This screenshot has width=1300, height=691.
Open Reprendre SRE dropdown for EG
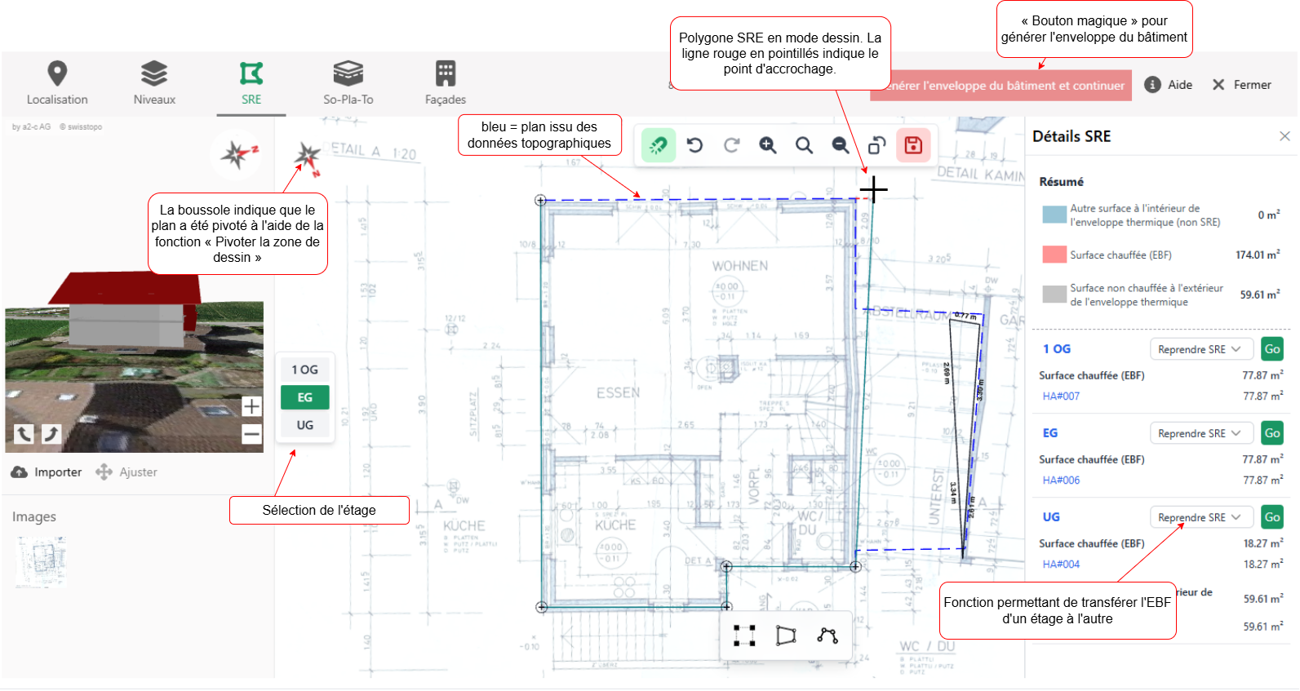tap(1200, 433)
